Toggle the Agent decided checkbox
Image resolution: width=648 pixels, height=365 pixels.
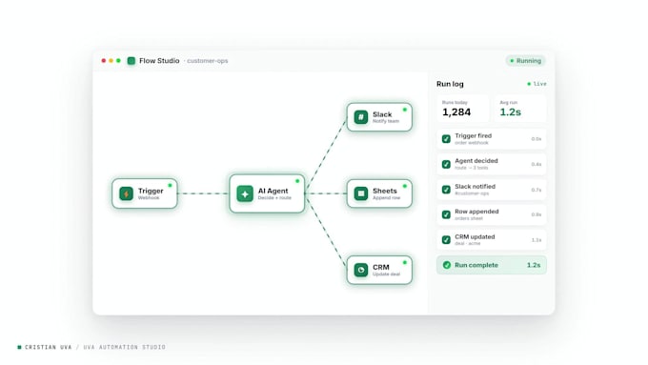446,164
